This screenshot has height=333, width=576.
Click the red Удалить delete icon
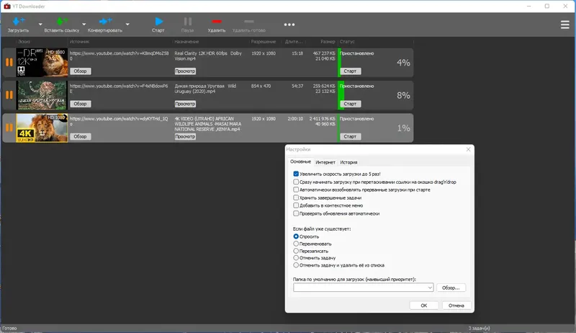pyautogui.click(x=217, y=22)
